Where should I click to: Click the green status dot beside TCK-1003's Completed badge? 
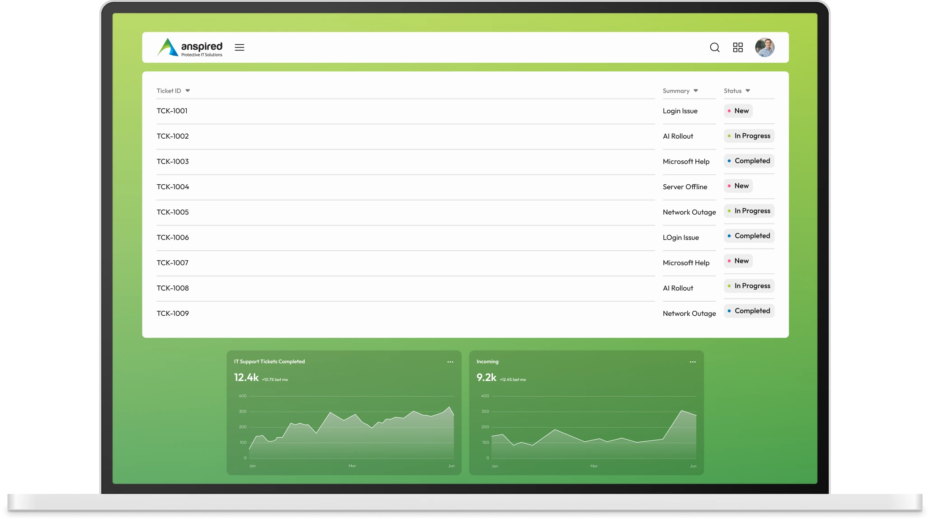point(728,161)
